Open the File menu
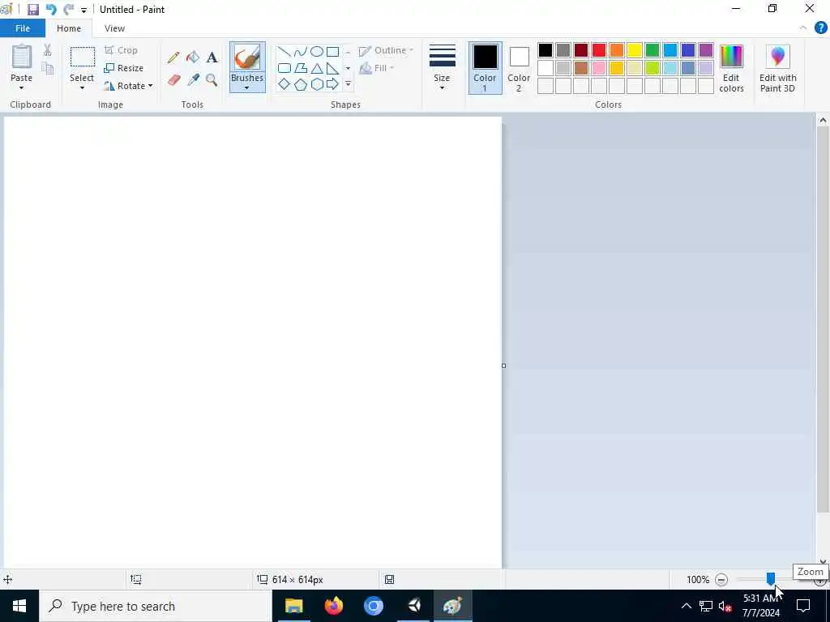 pos(23,28)
